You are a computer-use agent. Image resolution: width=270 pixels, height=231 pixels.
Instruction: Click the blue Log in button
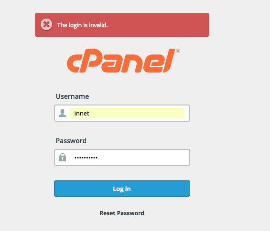click(122, 189)
